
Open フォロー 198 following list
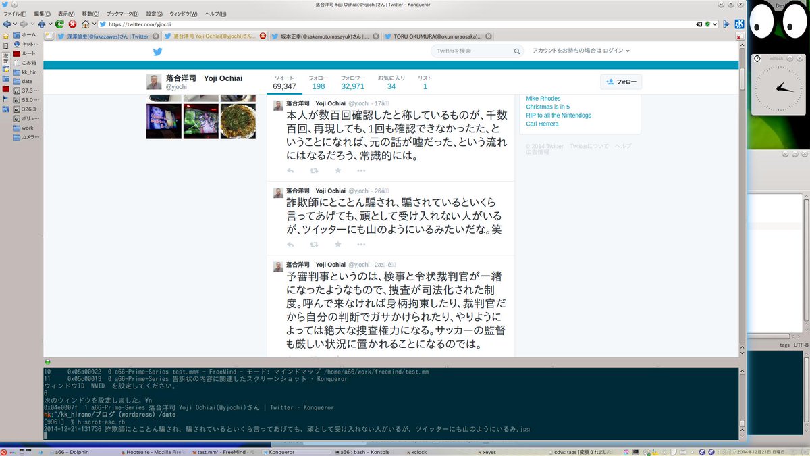coord(319,82)
